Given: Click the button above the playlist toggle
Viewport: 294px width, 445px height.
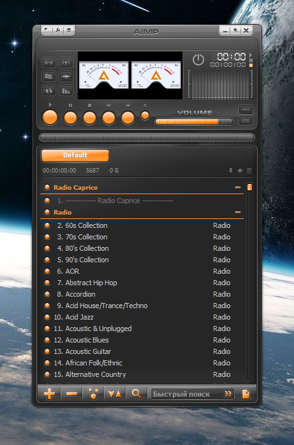Looking at the screenshot, I should tap(246, 109).
